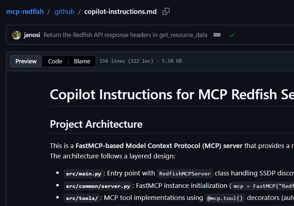The height and width of the screenshot is (206, 294).
Task: Select the src/main.py code snippet
Action: click(83, 173)
